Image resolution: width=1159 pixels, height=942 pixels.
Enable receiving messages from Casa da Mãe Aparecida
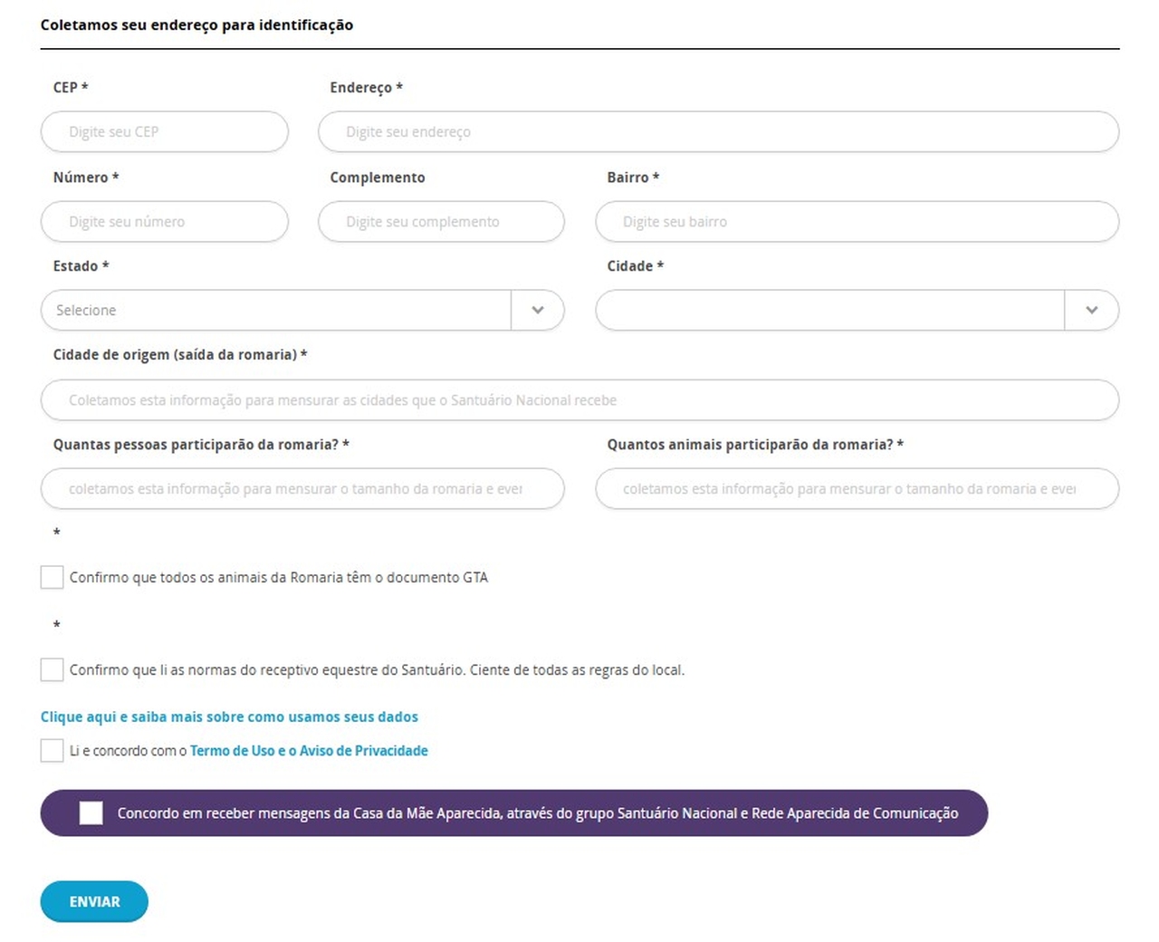tap(91, 813)
